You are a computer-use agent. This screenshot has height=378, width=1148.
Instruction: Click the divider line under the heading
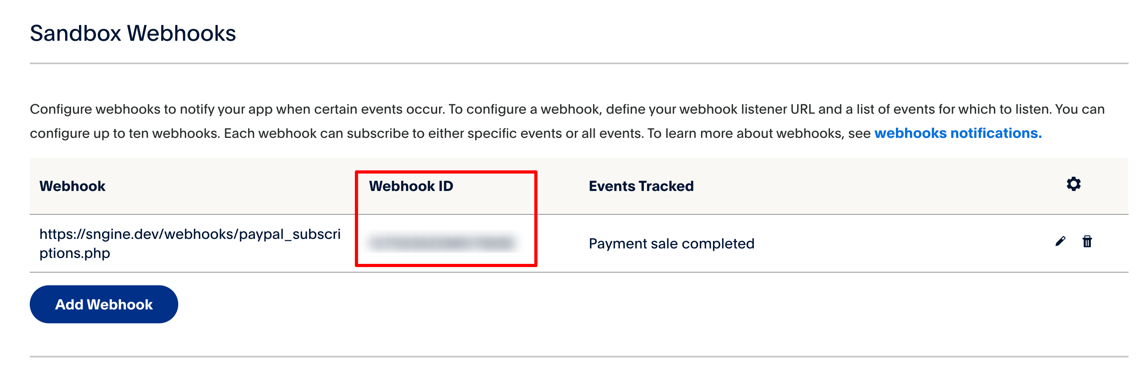(578, 63)
